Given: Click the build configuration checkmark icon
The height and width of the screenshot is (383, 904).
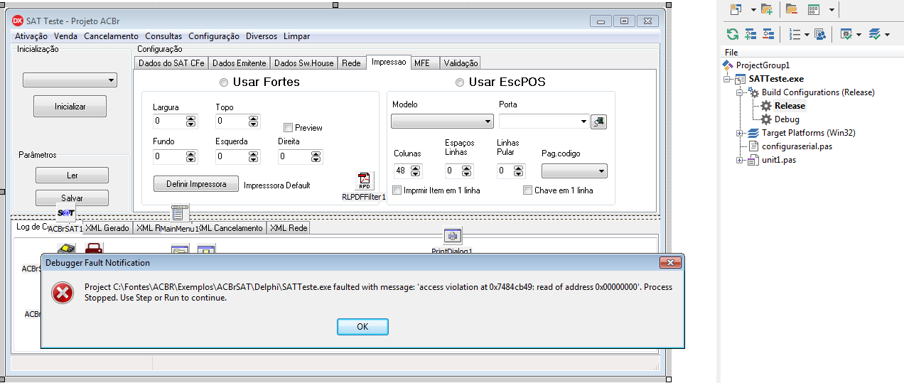Looking at the screenshot, I should pos(846,33).
